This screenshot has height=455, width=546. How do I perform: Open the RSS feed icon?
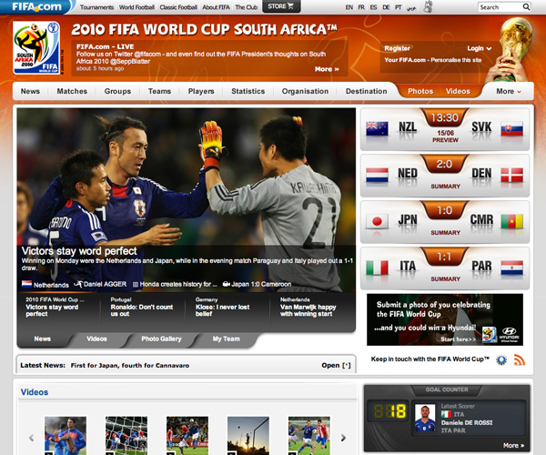pyautogui.click(x=520, y=360)
